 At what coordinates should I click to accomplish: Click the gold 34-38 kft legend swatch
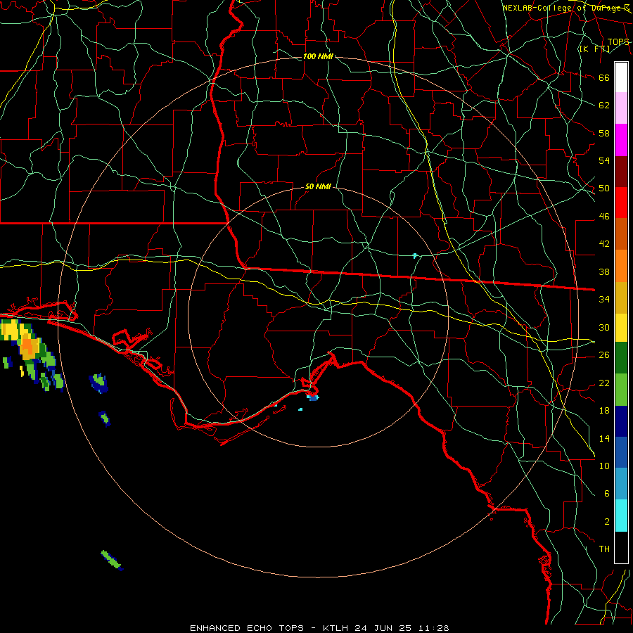coord(621,298)
